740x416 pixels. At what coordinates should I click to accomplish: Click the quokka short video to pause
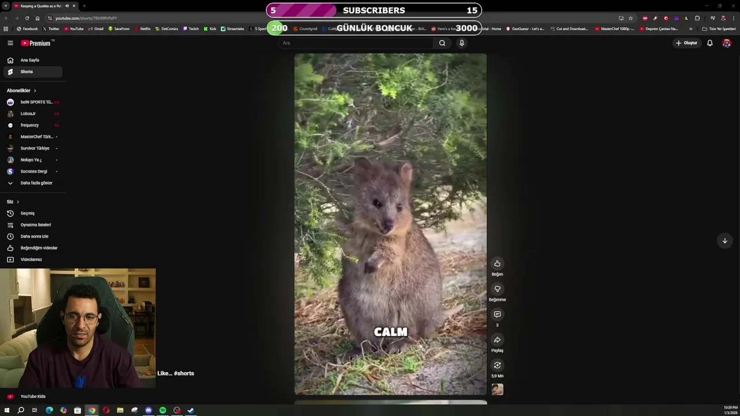[391, 224]
